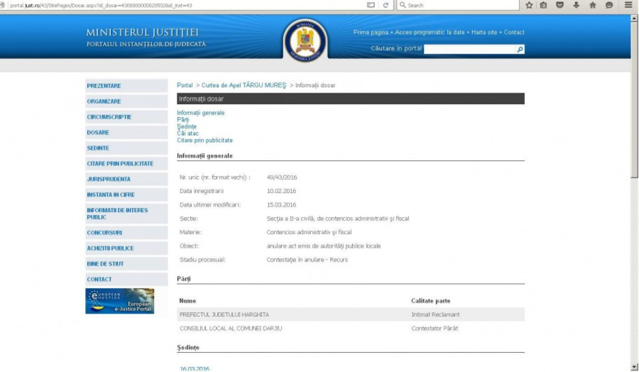Screen dimensions: 639x372
Task: Go to CITARE PRIN PUBLICITATE sidebar item
Action: 120,163
